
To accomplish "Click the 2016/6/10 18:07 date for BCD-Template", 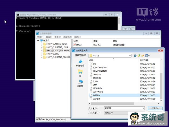I will [x=147, y=67].
